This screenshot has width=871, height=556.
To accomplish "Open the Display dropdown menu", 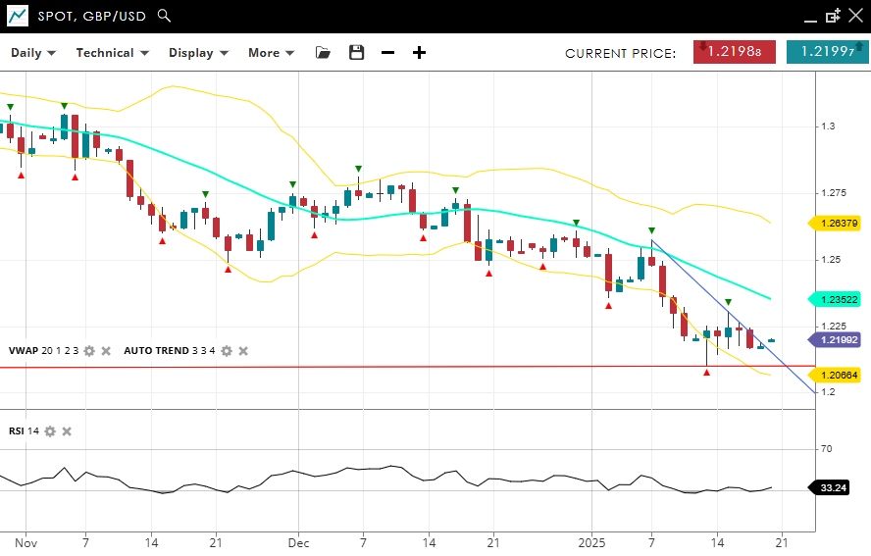I will [198, 53].
